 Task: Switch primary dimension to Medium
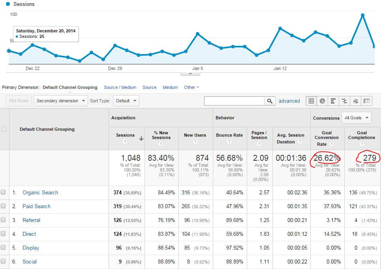170,87
